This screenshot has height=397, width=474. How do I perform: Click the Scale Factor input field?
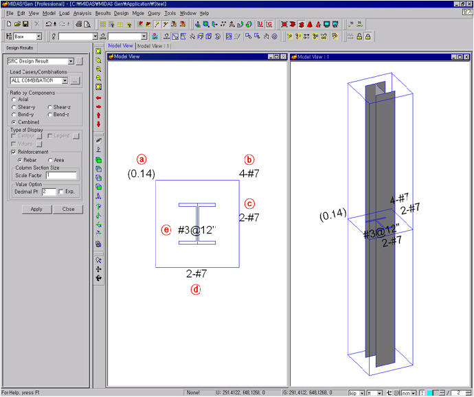[61, 175]
